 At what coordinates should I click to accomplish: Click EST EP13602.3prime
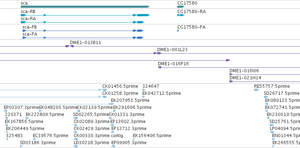click(128, 122)
